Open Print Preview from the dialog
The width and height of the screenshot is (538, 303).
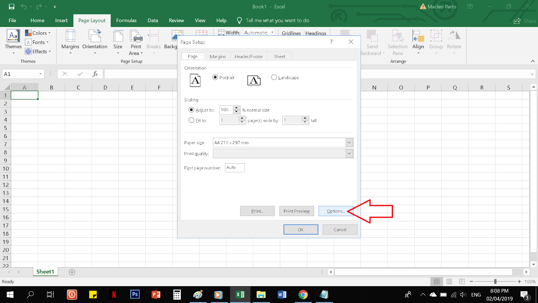tap(296, 211)
